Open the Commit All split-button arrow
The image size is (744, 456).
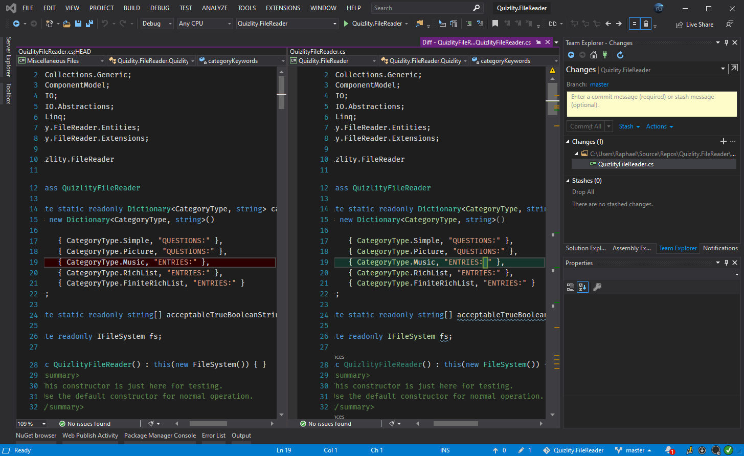pos(608,126)
